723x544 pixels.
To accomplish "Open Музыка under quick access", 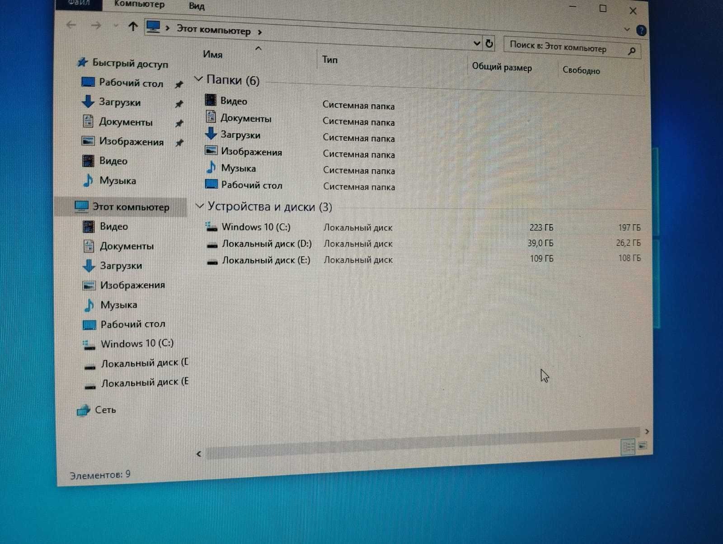I will pyautogui.click(x=117, y=181).
